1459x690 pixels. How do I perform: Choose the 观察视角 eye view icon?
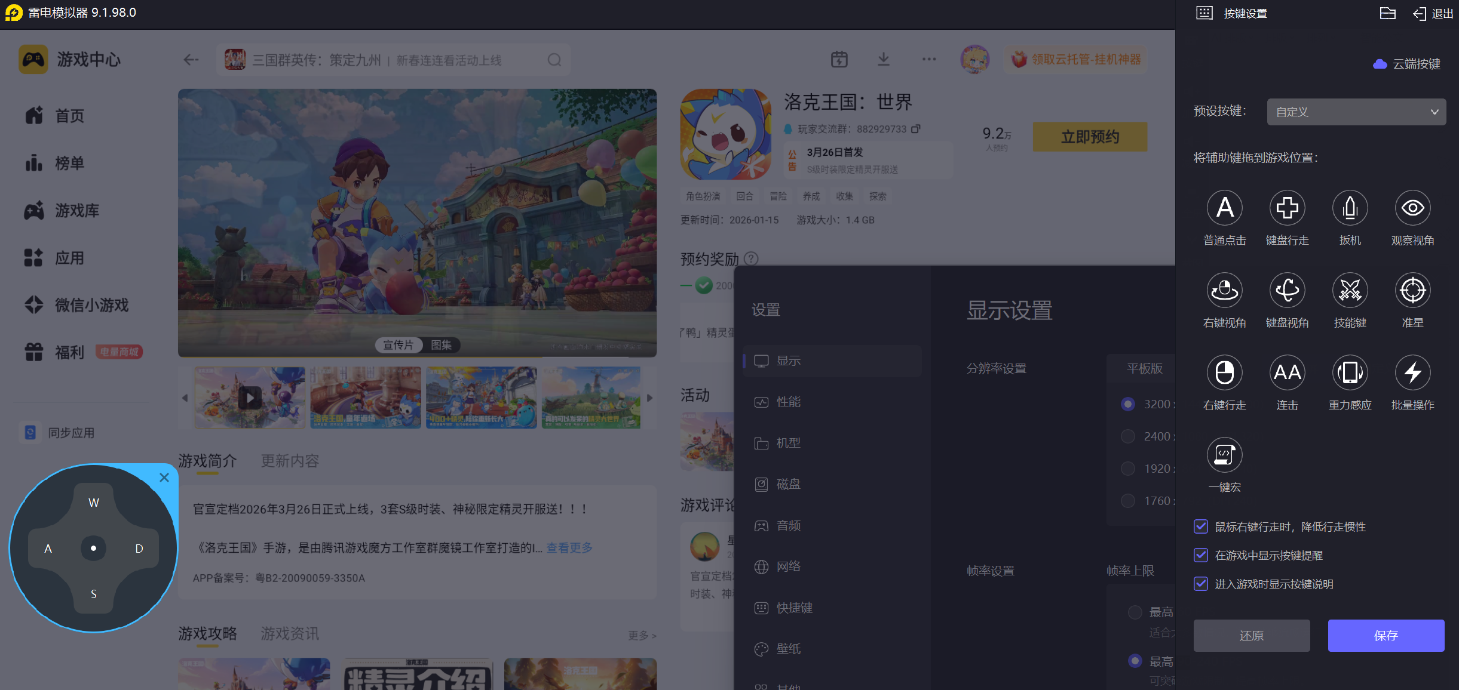coord(1412,208)
